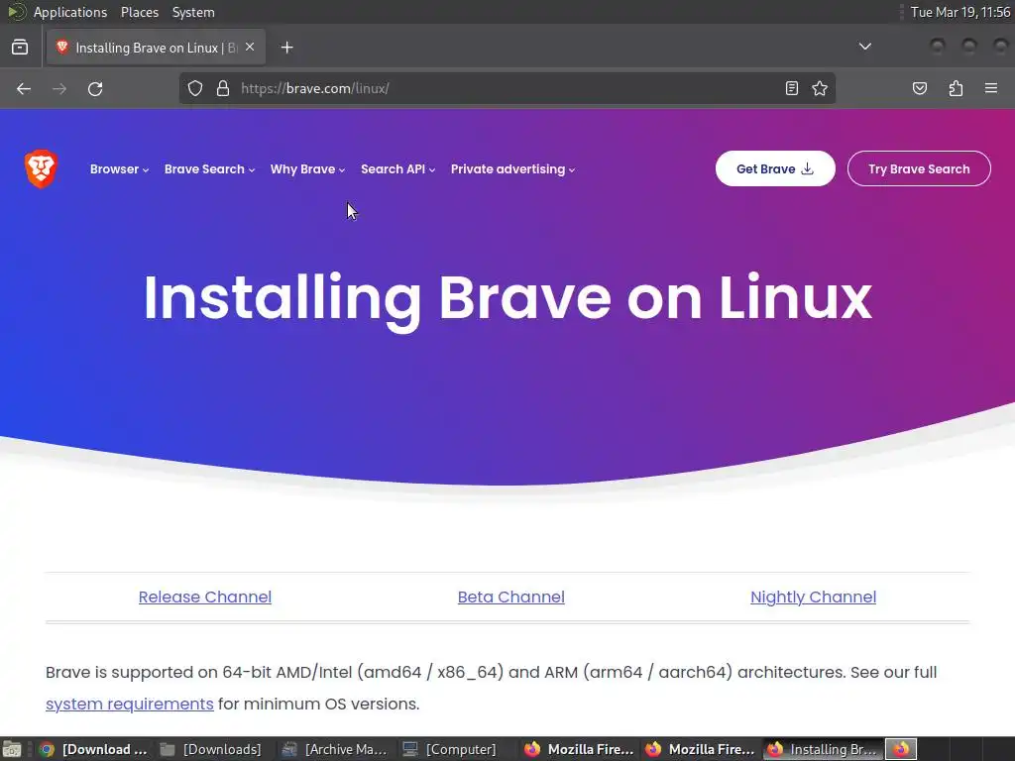Screen dimensions: 1015x761
Task: Expand the Private advertising nav dropdown
Action: pyautogui.click(x=512, y=168)
